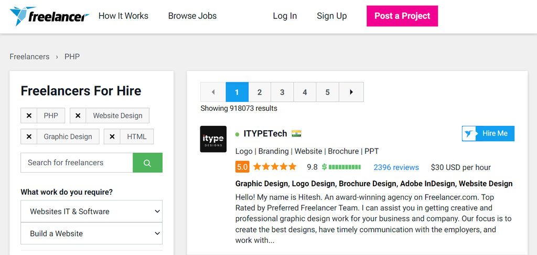Click Hire Me for ITYPETech
The image size is (537, 255).
pyautogui.click(x=488, y=133)
